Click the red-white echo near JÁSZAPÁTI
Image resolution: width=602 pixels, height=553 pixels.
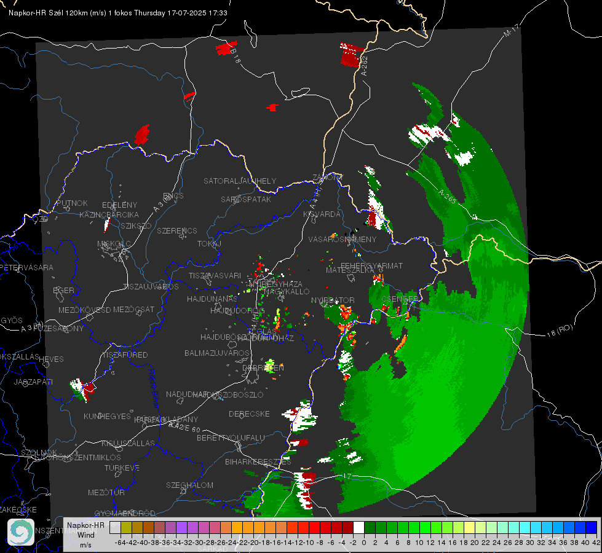(x=82, y=389)
